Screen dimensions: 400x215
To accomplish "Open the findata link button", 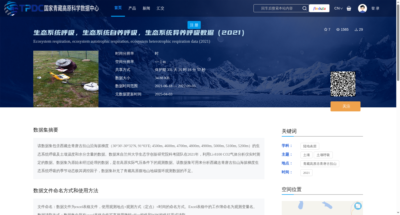I will (319, 8).
